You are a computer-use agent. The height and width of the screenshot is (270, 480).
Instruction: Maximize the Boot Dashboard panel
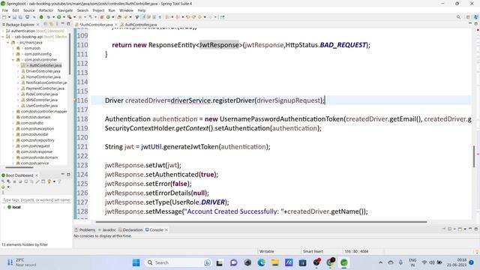click(68, 175)
